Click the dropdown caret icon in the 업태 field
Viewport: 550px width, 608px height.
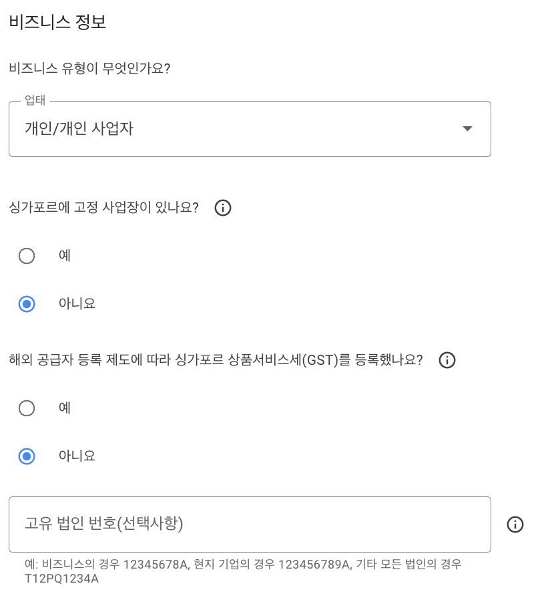point(467,129)
